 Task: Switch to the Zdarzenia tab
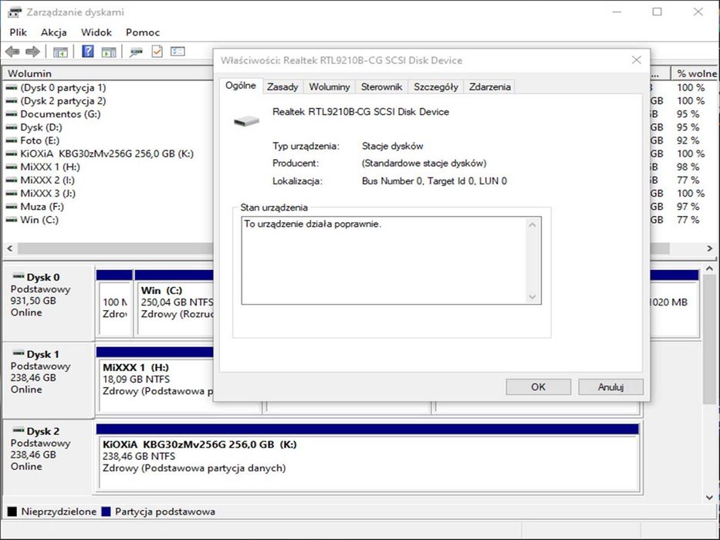point(489,86)
